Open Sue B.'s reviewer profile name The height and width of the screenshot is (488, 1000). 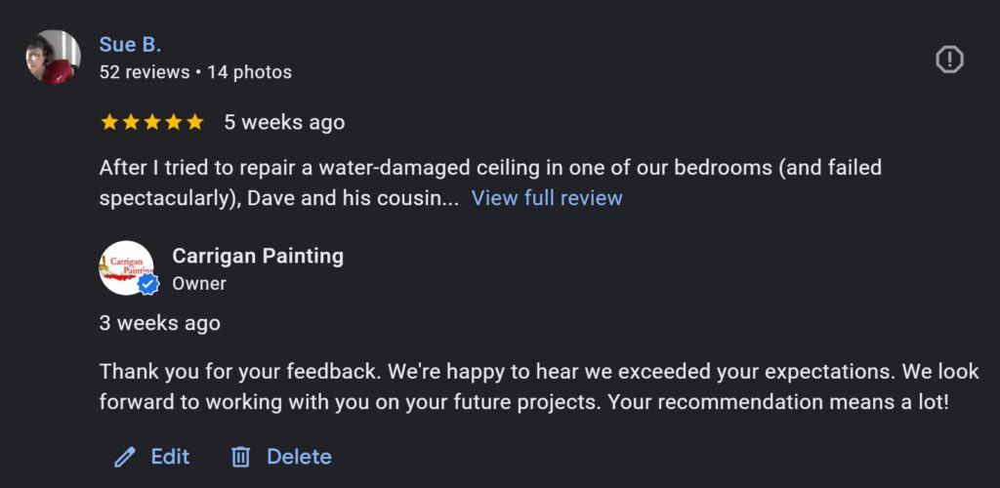click(x=130, y=45)
